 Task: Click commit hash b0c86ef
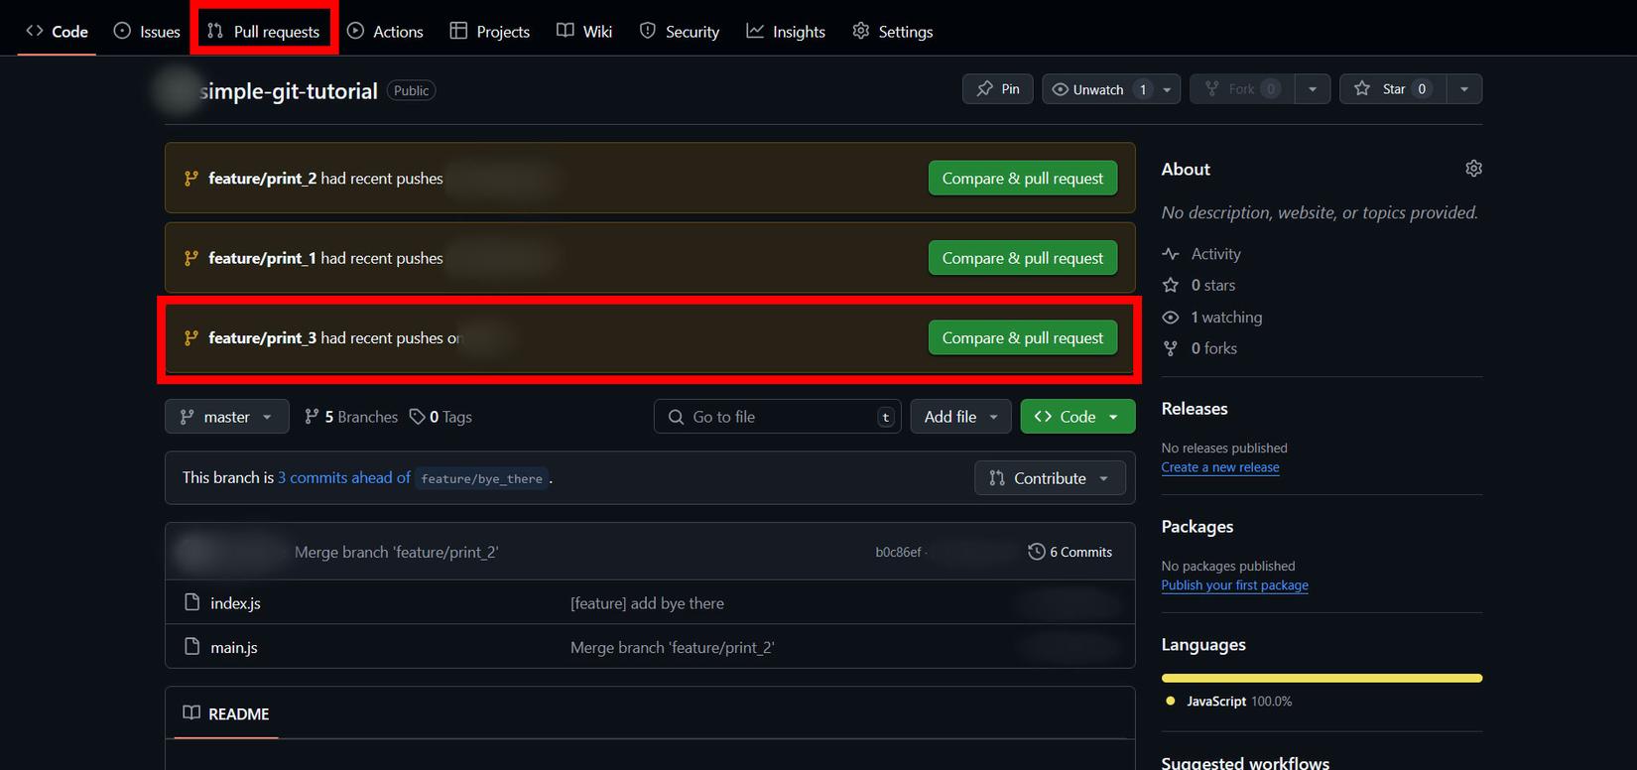(898, 552)
